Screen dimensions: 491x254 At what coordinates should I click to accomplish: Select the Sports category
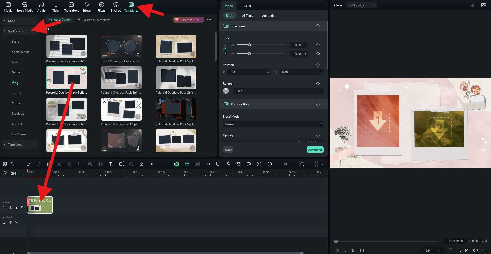click(x=16, y=93)
